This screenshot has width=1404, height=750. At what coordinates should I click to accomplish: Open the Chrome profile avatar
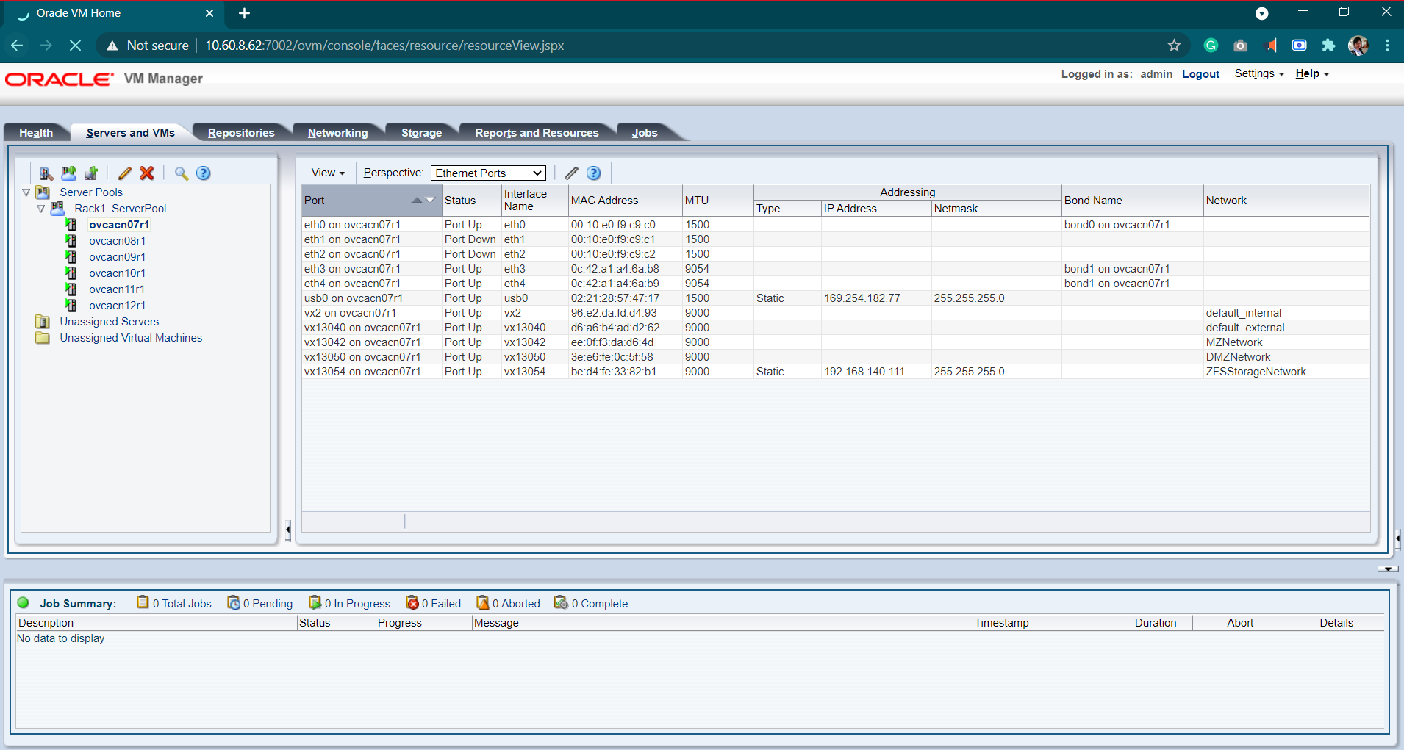1358,46
